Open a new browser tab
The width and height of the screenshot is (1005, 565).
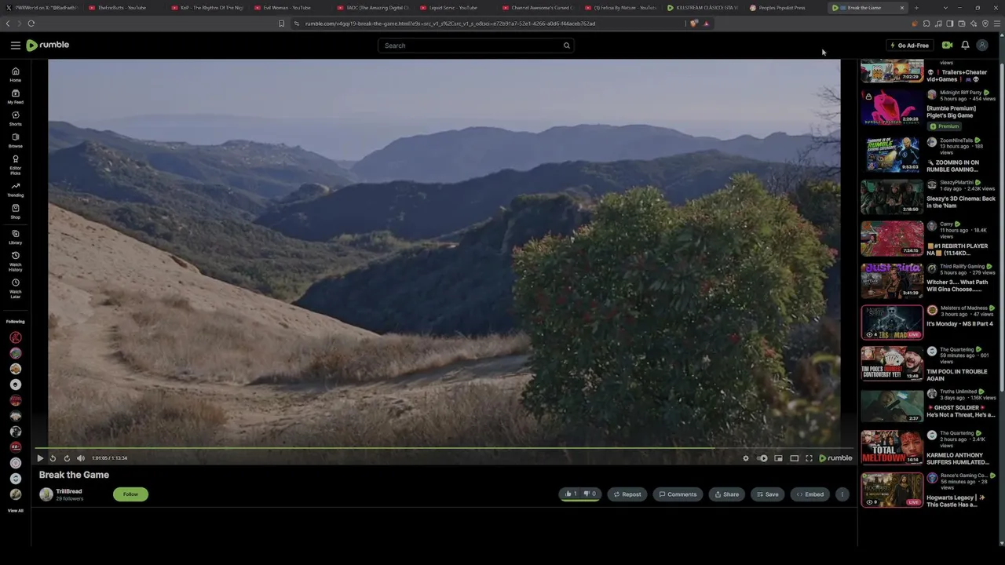[916, 8]
